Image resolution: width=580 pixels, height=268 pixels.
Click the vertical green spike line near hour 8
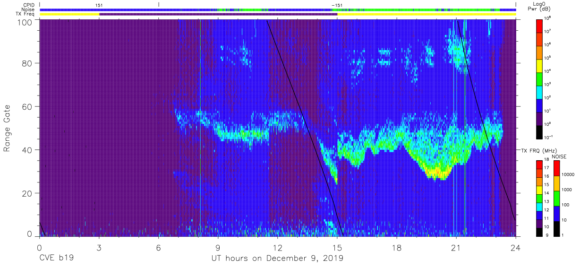pyautogui.click(x=200, y=128)
